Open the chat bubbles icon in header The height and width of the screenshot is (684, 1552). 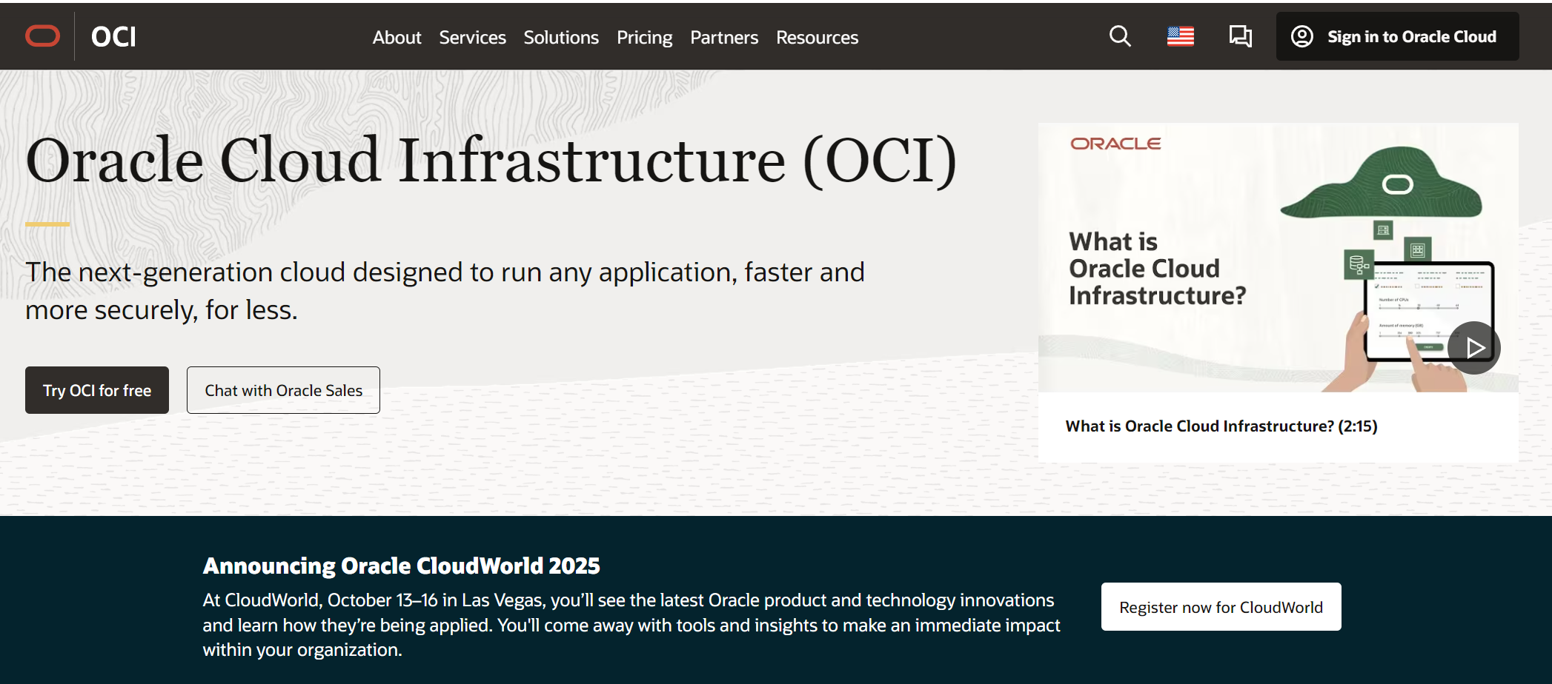click(x=1240, y=36)
